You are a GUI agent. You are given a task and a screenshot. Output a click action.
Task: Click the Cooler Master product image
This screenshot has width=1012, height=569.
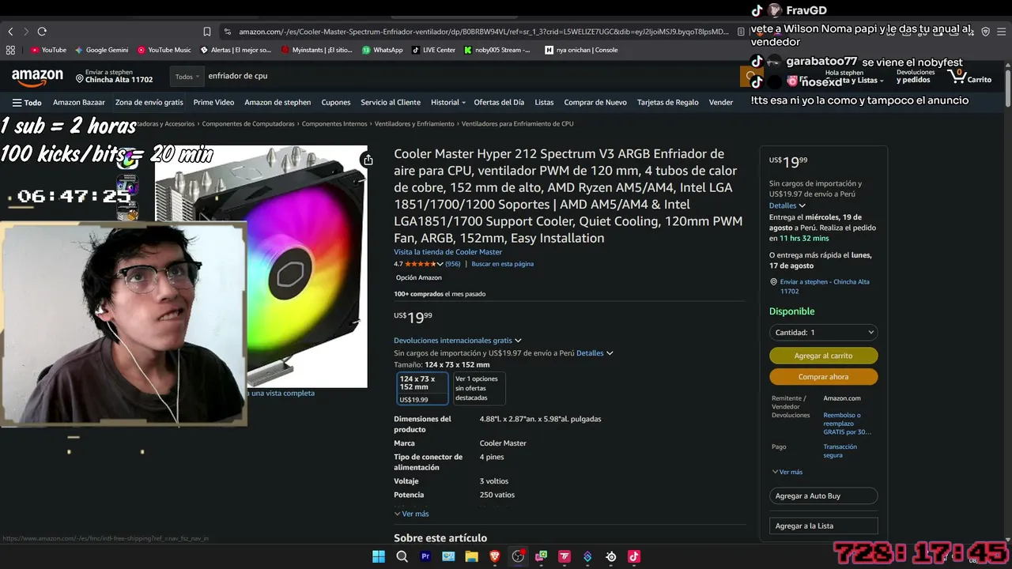(307, 266)
